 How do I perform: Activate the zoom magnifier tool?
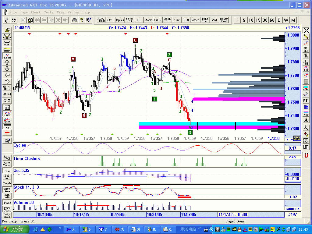(x=306, y=128)
